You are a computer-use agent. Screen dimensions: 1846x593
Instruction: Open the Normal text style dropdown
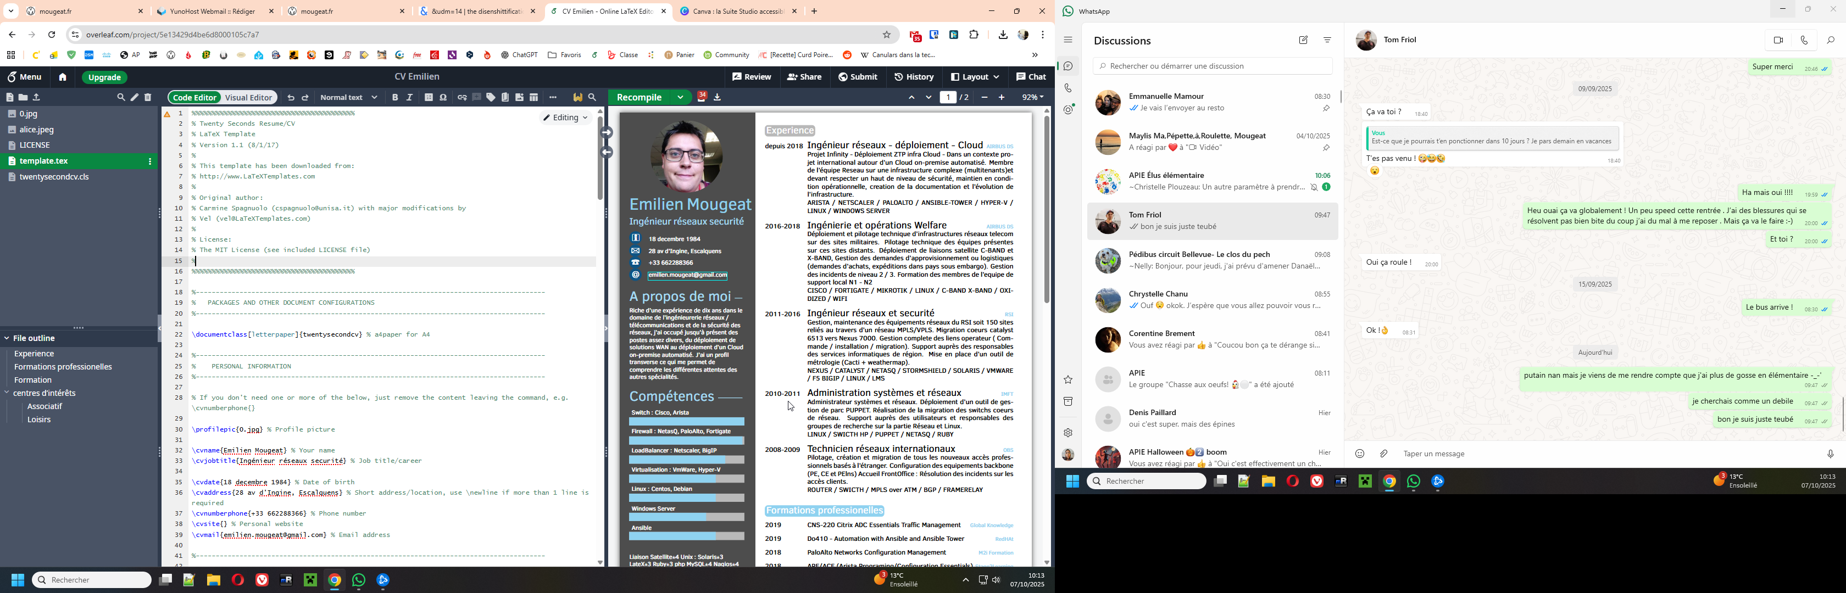click(348, 97)
